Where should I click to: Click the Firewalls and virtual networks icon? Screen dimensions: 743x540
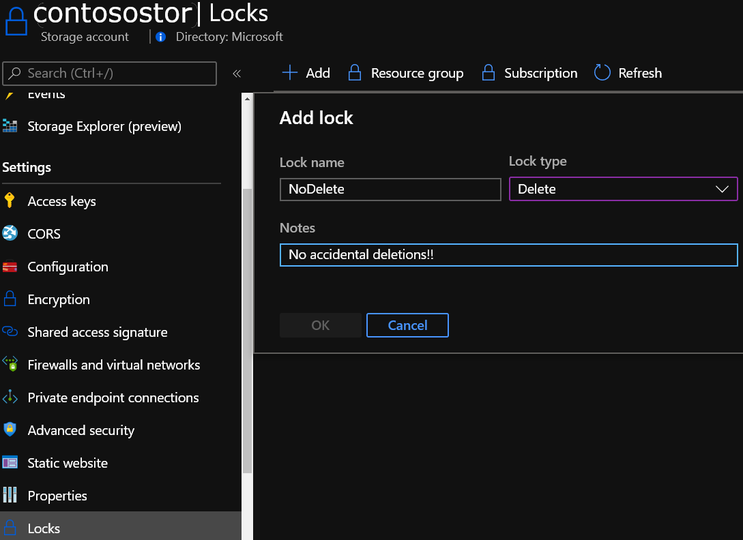point(10,365)
